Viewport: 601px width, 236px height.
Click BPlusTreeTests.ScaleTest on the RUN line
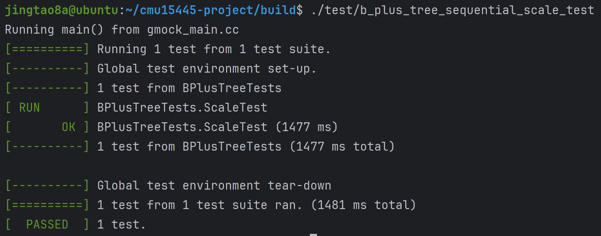[182, 108]
